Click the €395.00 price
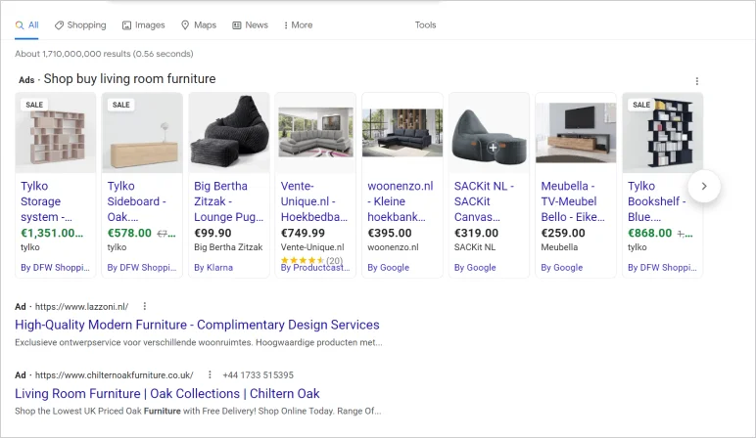Screen dimensions: 756x438 point(390,233)
